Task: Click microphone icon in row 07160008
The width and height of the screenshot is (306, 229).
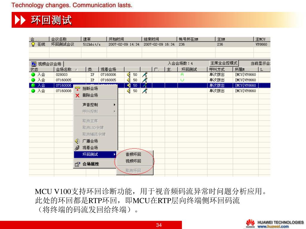Action: (x=145, y=91)
